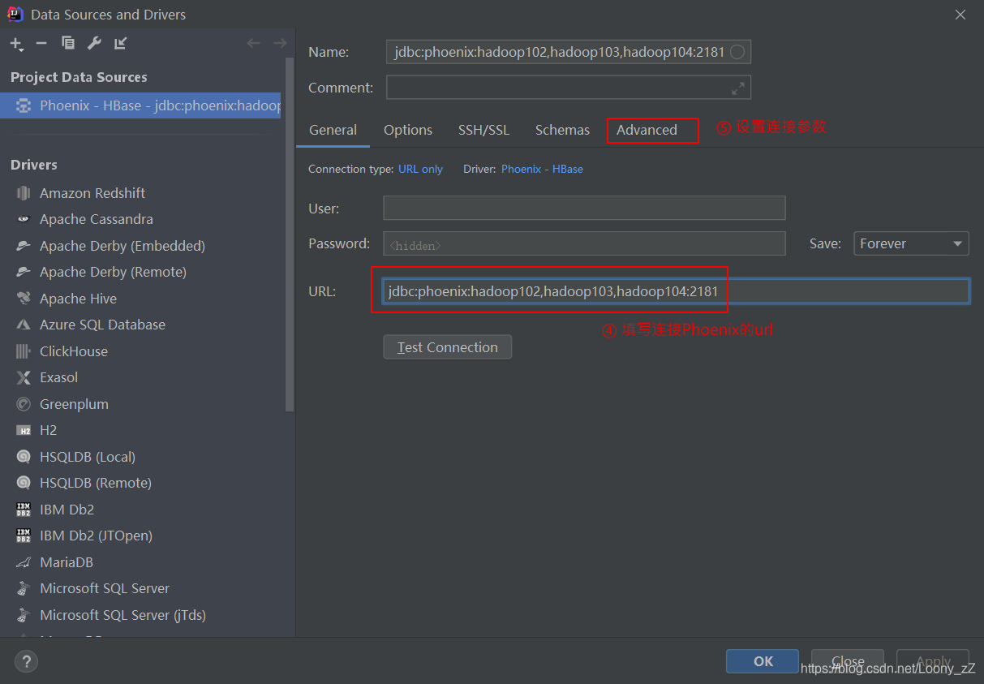Click the Remove data source minus icon
Viewport: 984px width, 684px height.
(41, 43)
